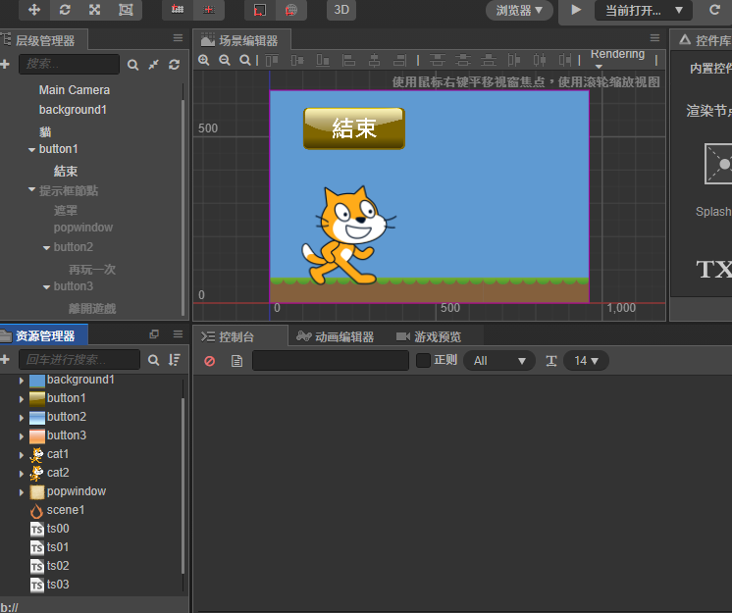Align selected nodes to top
Image resolution: width=732 pixels, height=613 pixels.
point(272,60)
